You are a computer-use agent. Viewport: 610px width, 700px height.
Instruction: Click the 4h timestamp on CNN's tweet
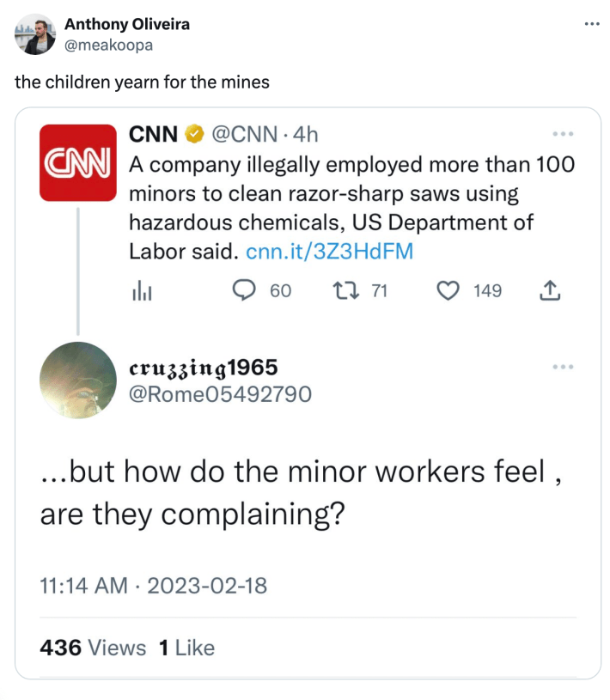307,134
